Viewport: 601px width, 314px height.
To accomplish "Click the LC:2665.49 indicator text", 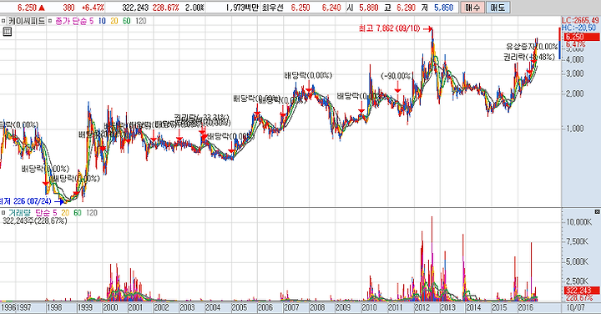I will click(x=581, y=20).
